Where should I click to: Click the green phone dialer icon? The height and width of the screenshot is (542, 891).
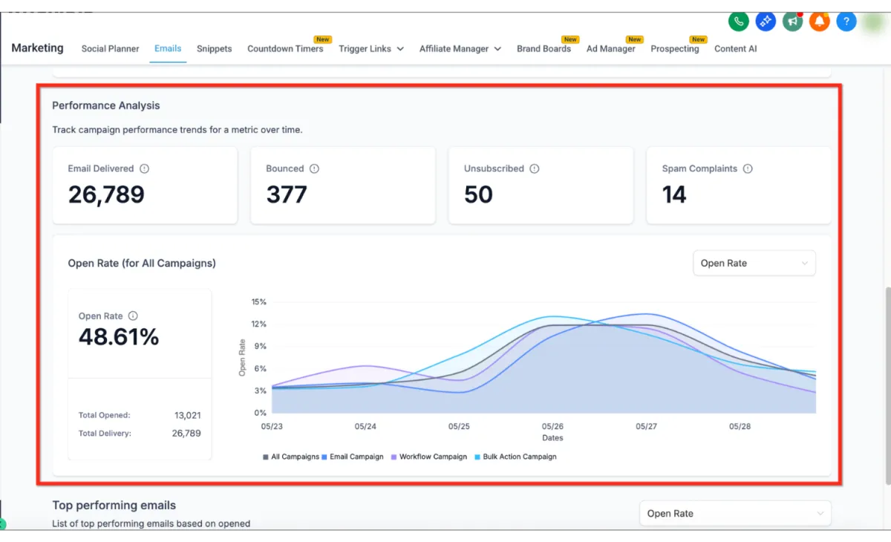738,22
